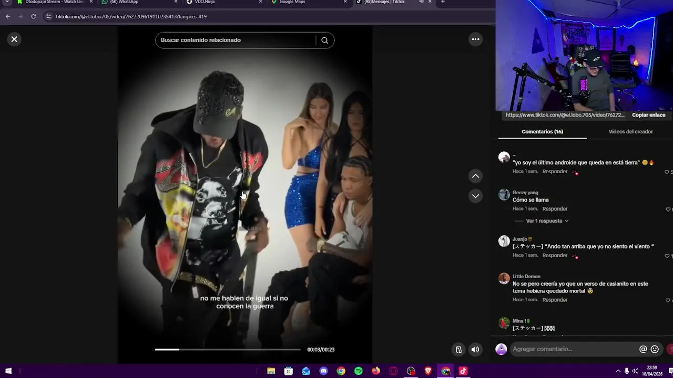Click browser forward arrow button
The height and width of the screenshot is (378, 673).
click(21, 16)
